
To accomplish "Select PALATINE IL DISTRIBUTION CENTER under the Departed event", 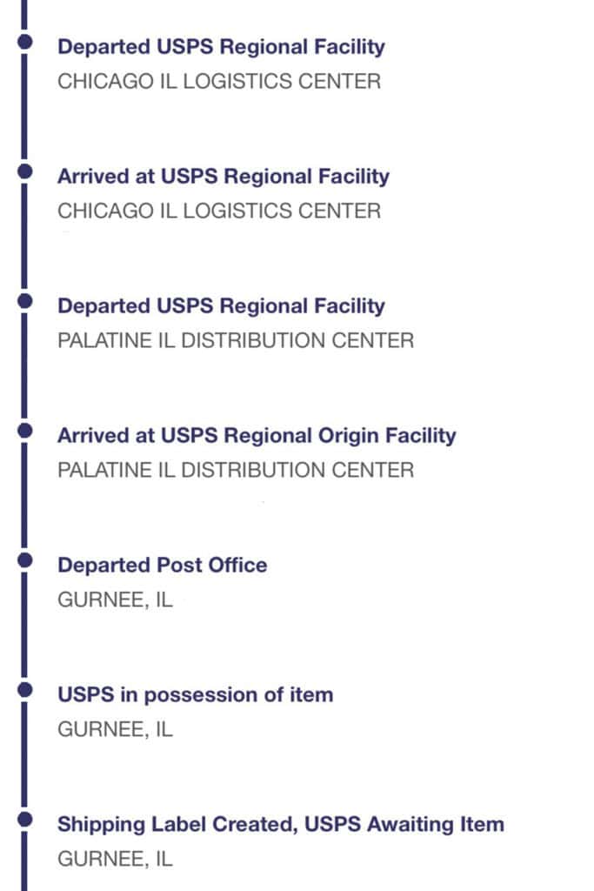I will pyautogui.click(x=236, y=341).
